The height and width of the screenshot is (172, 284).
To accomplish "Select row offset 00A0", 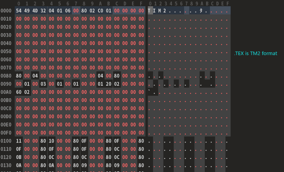I will pos(6,92).
